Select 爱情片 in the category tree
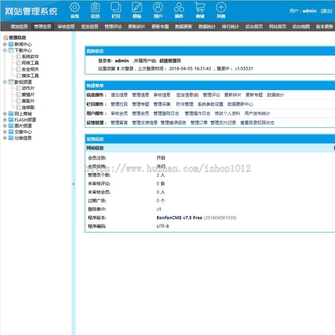 28,95
